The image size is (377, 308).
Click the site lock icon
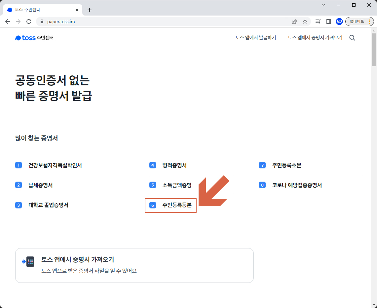tap(42, 22)
